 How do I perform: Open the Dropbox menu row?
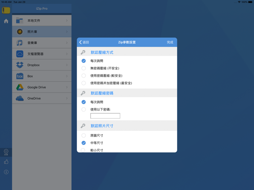pyautogui.click(x=41, y=65)
